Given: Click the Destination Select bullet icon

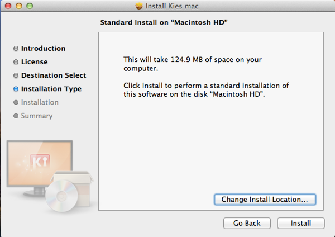Looking at the screenshot, I should pyautogui.click(x=16, y=75).
